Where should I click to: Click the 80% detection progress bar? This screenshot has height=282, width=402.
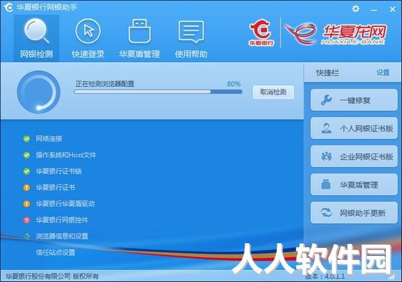158,92
